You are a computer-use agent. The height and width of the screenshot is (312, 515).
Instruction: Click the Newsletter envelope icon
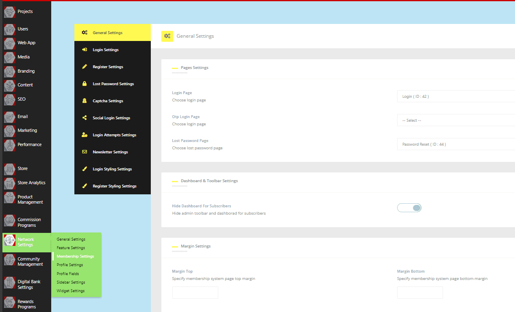tap(85, 152)
